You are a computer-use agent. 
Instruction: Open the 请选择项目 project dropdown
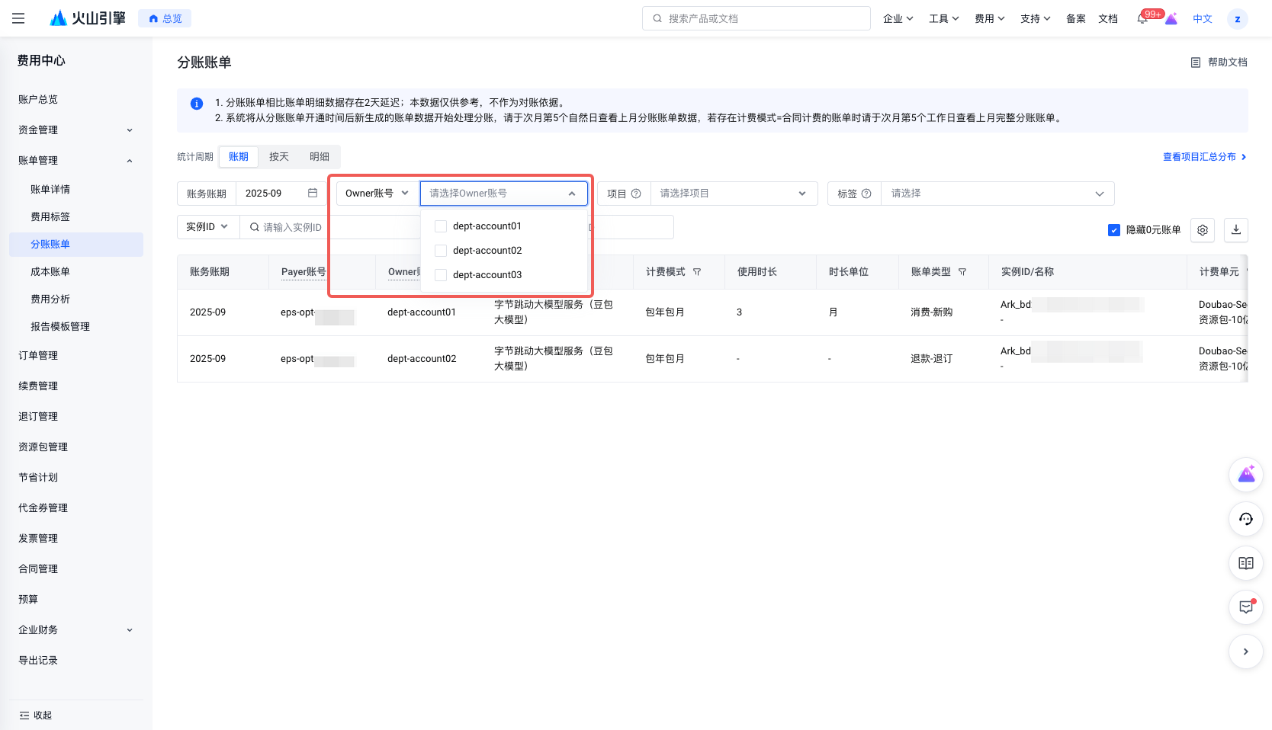pos(732,194)
